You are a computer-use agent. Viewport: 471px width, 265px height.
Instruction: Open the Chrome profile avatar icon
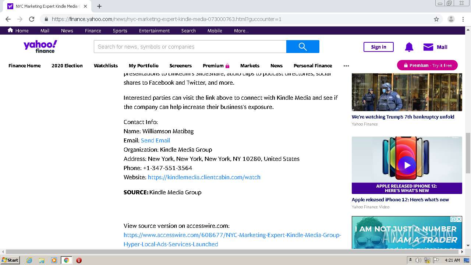click(x=451, y=19)
